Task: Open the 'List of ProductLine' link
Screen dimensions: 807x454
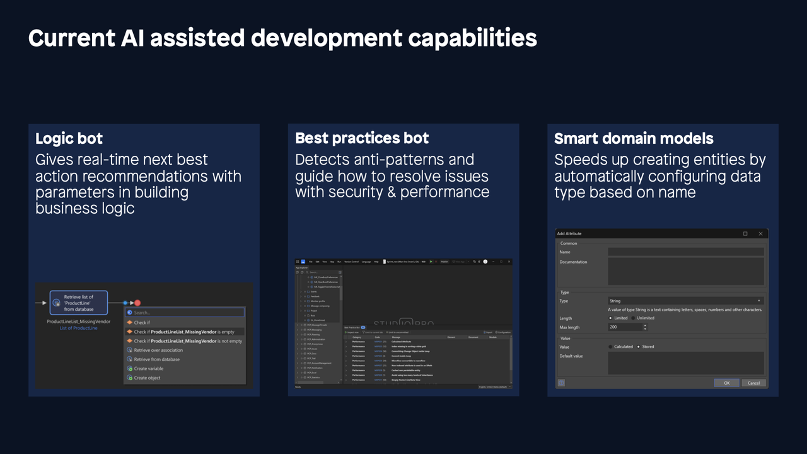Action: 79,328
